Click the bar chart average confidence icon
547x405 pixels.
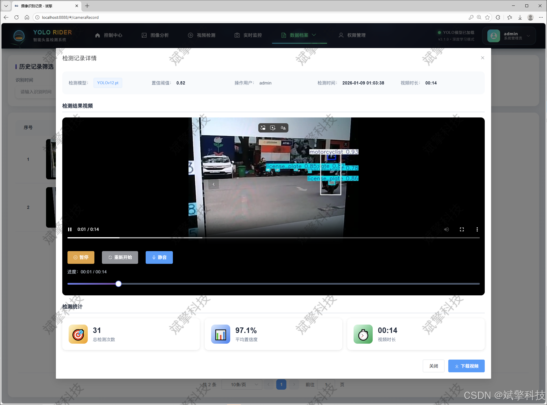pos(221,334)
